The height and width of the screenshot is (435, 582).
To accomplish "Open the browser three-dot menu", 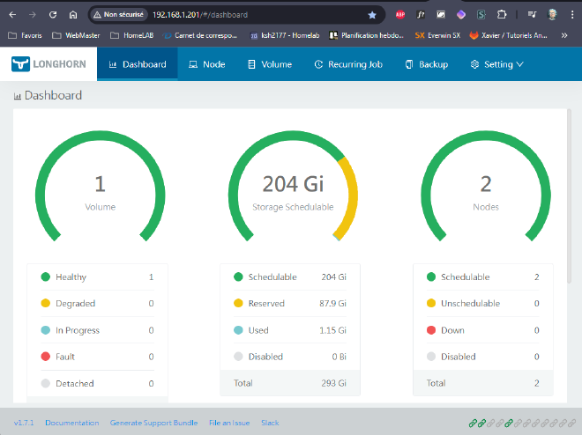I will tap(572, 15).
